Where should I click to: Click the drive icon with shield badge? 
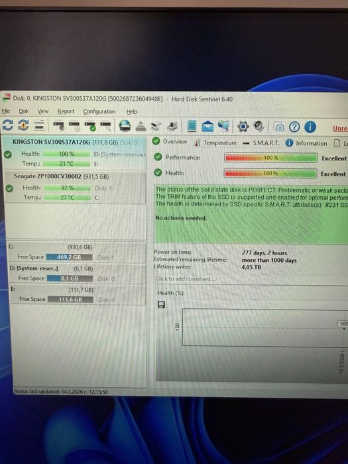[59, 126]
